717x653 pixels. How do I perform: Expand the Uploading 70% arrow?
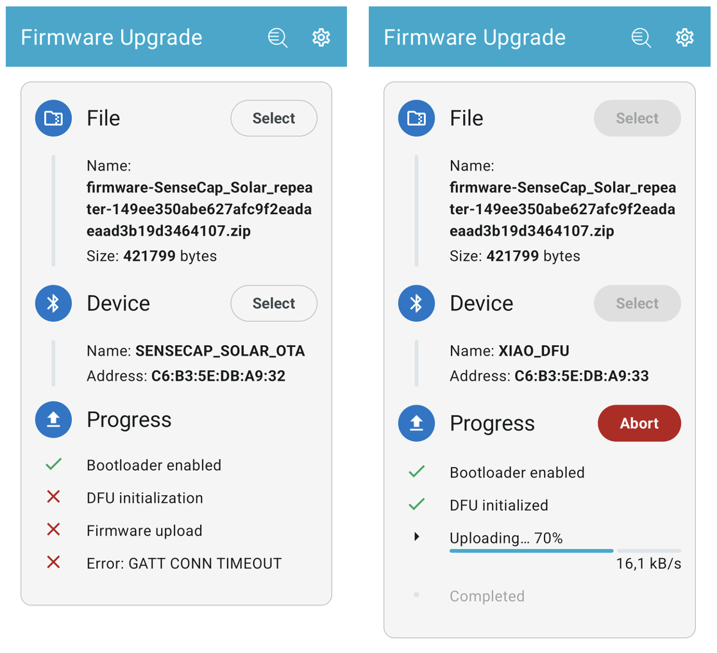417,537
